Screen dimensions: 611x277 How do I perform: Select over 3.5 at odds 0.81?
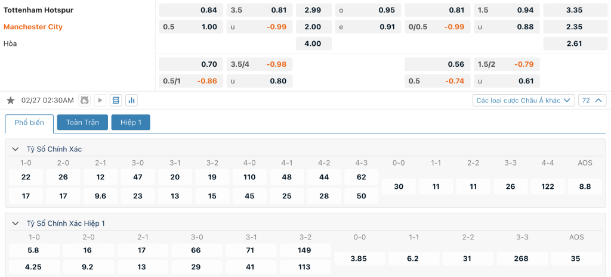point(260,10)
